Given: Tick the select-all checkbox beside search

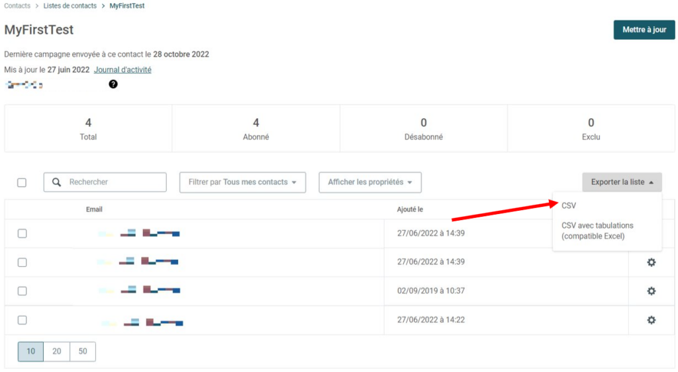Looking at the screenshot, I should click(22, 182).
